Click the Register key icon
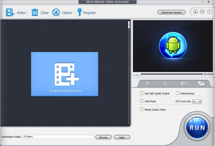215x146 pixels. 79,12
